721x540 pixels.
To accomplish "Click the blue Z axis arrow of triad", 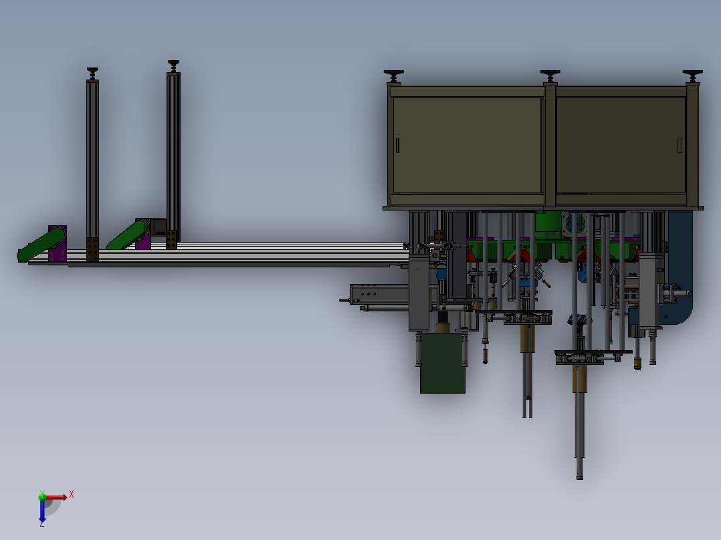I will point(42,511).
